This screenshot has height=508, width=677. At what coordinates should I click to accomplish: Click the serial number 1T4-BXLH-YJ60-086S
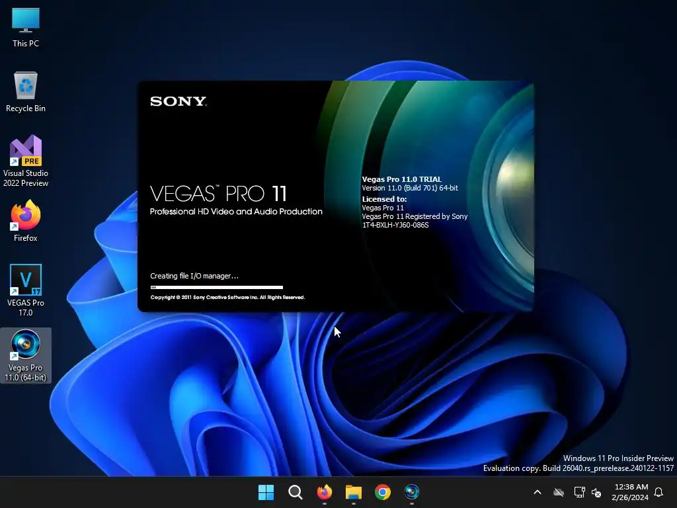395,225
